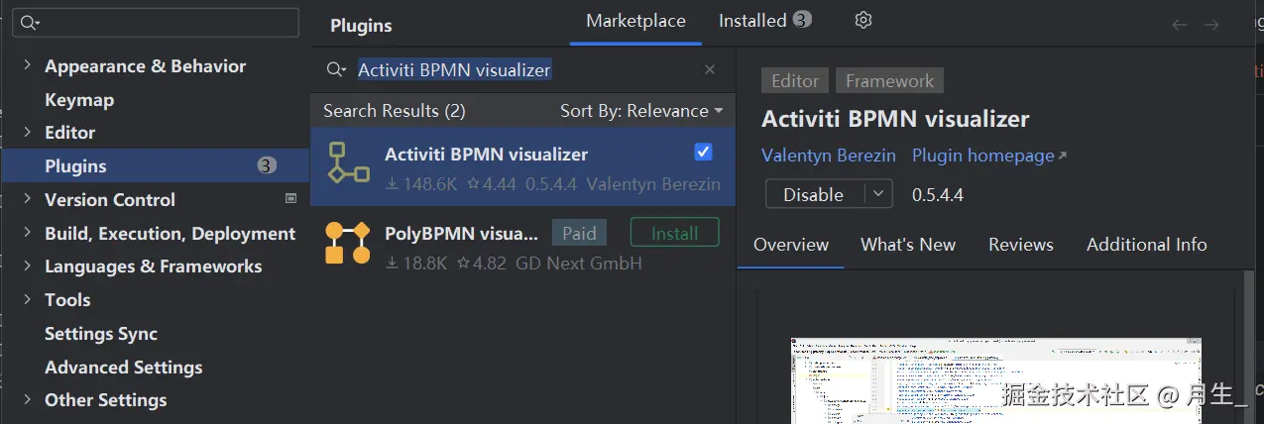
Task: Click the settings search input field
Action: coord(156,23)
